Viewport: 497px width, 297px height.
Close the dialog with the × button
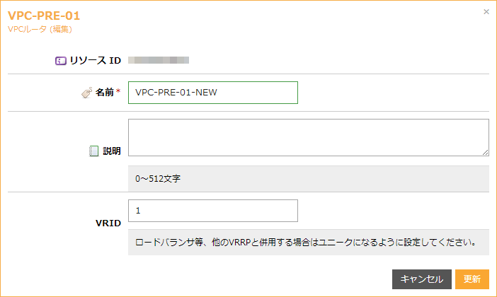tap(486, 12)
